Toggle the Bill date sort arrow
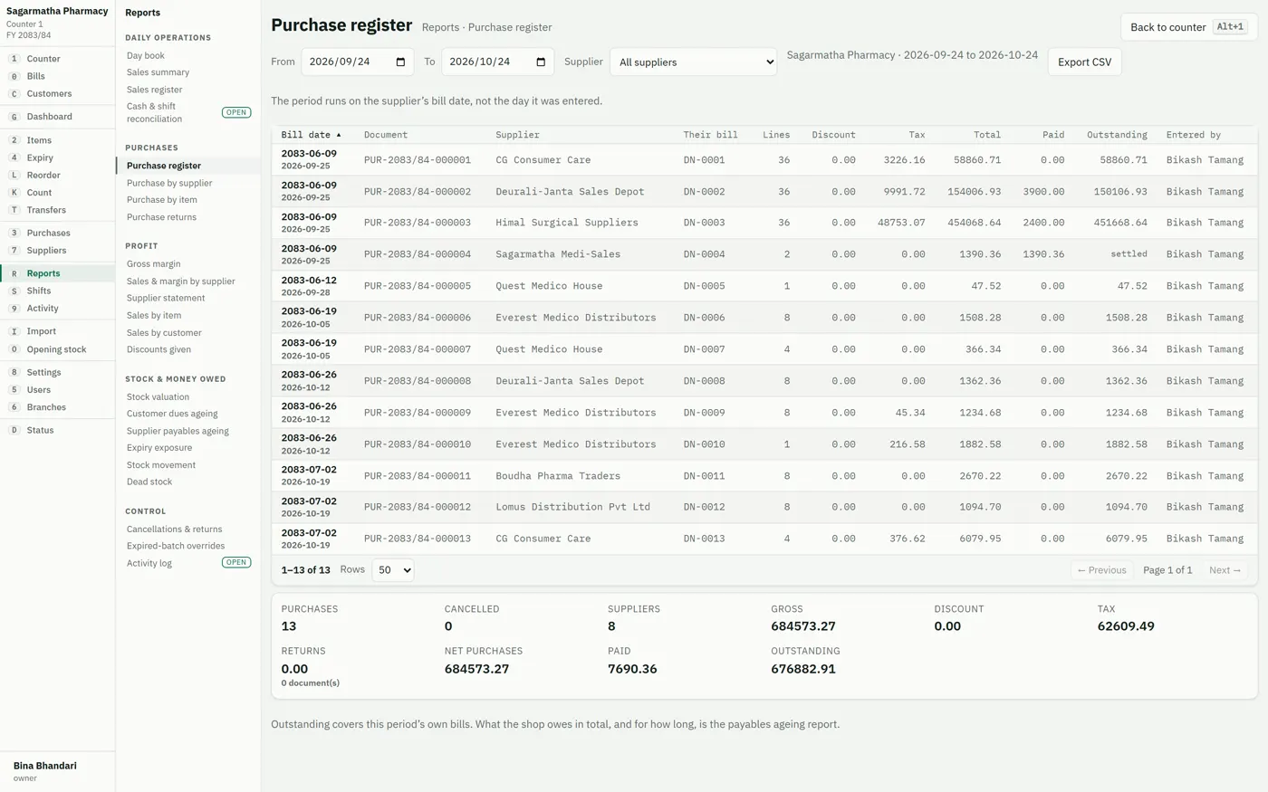Image resolution: width=1268 pixels, height=792 pixels. [339, 135]
